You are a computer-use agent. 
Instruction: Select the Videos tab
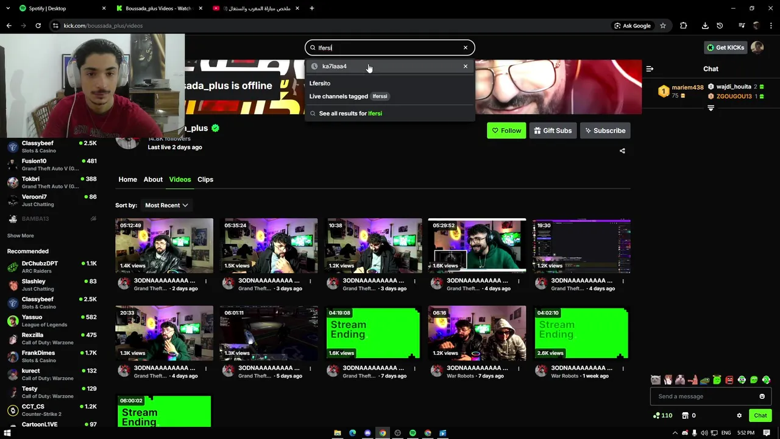[x=180, y=179]
